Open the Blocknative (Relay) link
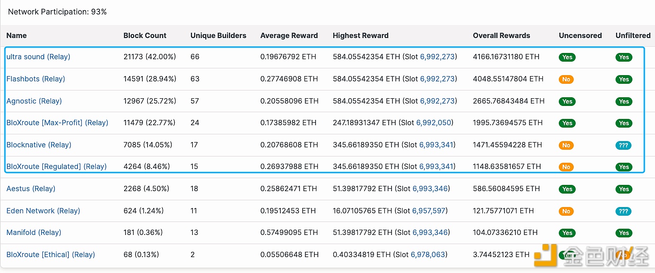The height and width of the screenshot is (273, 655). click(x=39, y=145)
